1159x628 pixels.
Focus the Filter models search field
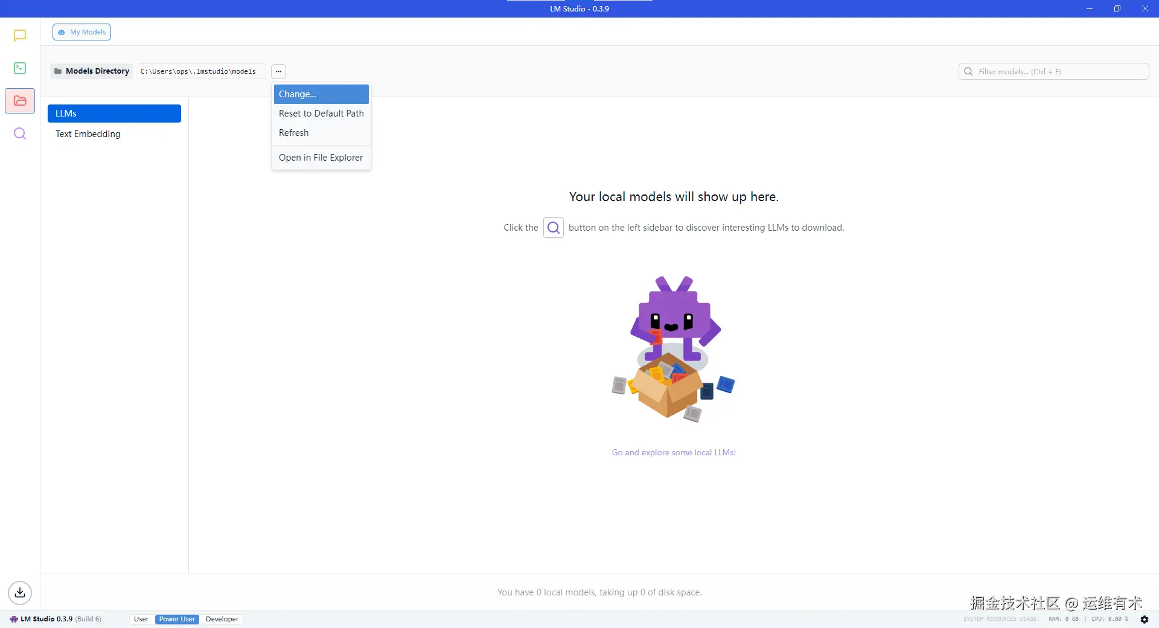click(1053, 71)
